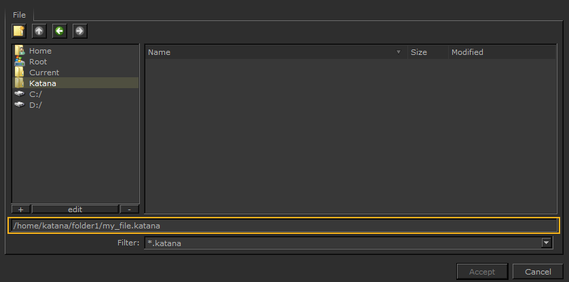Sort files by Size column

pos(428,52)
